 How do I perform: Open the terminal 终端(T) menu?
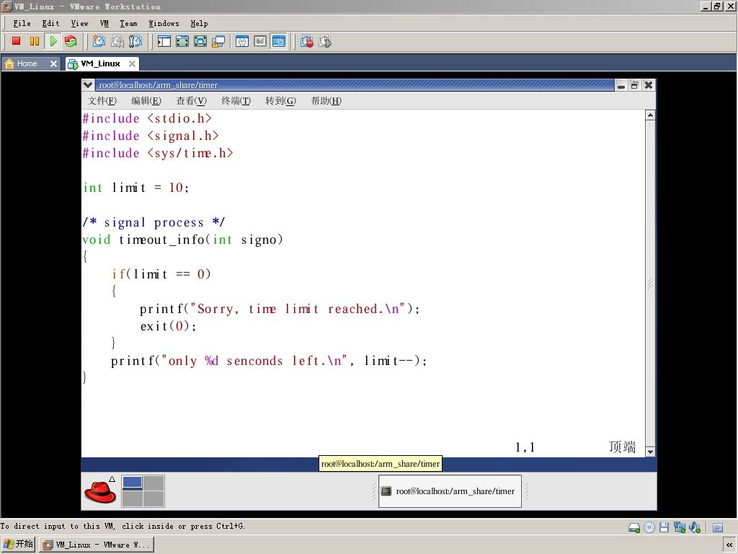click(236, 100)
